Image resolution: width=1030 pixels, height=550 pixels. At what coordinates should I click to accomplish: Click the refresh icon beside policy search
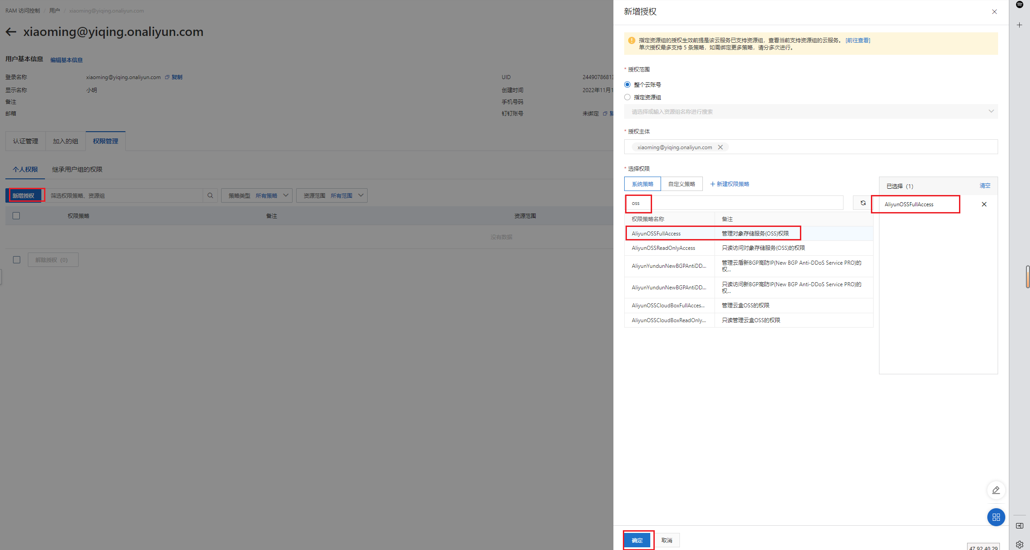[862, 203]
